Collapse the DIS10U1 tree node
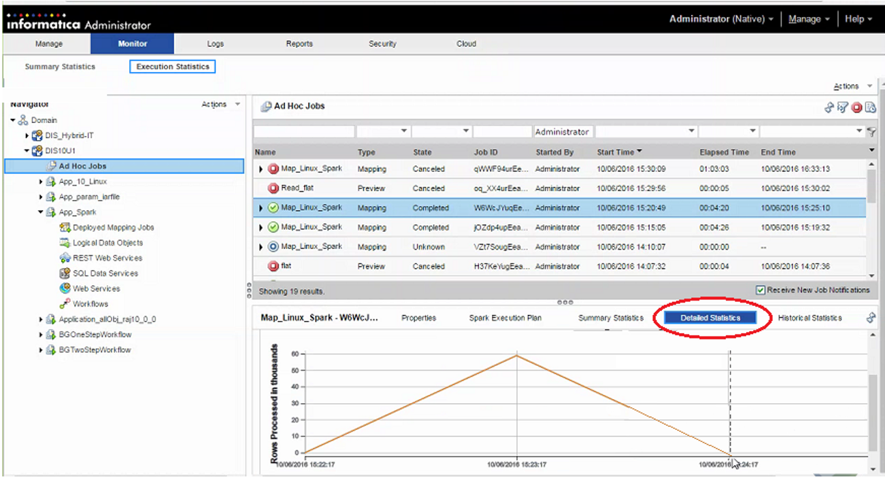Image resolution: width=885 pixels, height=478 pixels. coord(27,151)
